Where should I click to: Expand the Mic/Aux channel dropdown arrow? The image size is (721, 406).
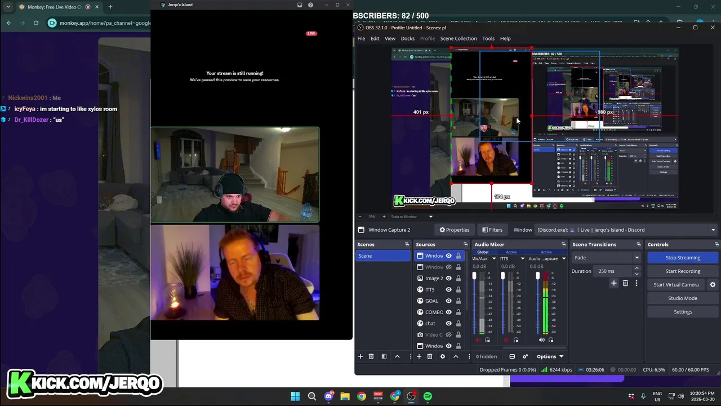click(x=494, y=258)
